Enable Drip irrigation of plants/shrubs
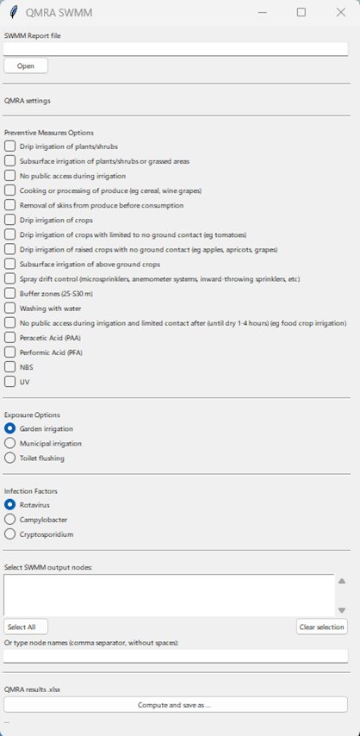 [x=9, y=147]
